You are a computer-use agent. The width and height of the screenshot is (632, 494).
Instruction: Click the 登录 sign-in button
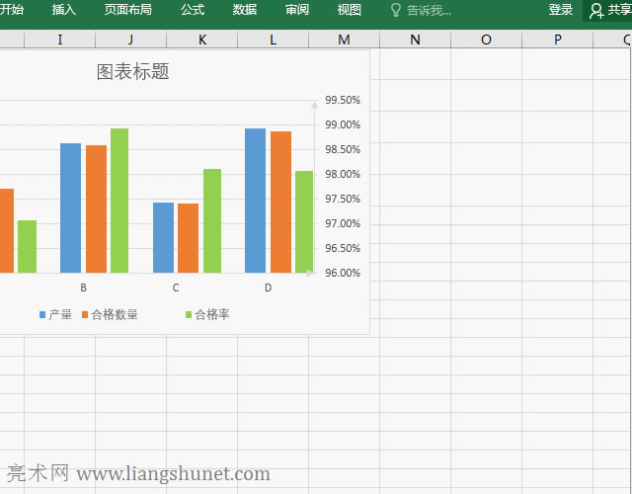tap(561, 10)
